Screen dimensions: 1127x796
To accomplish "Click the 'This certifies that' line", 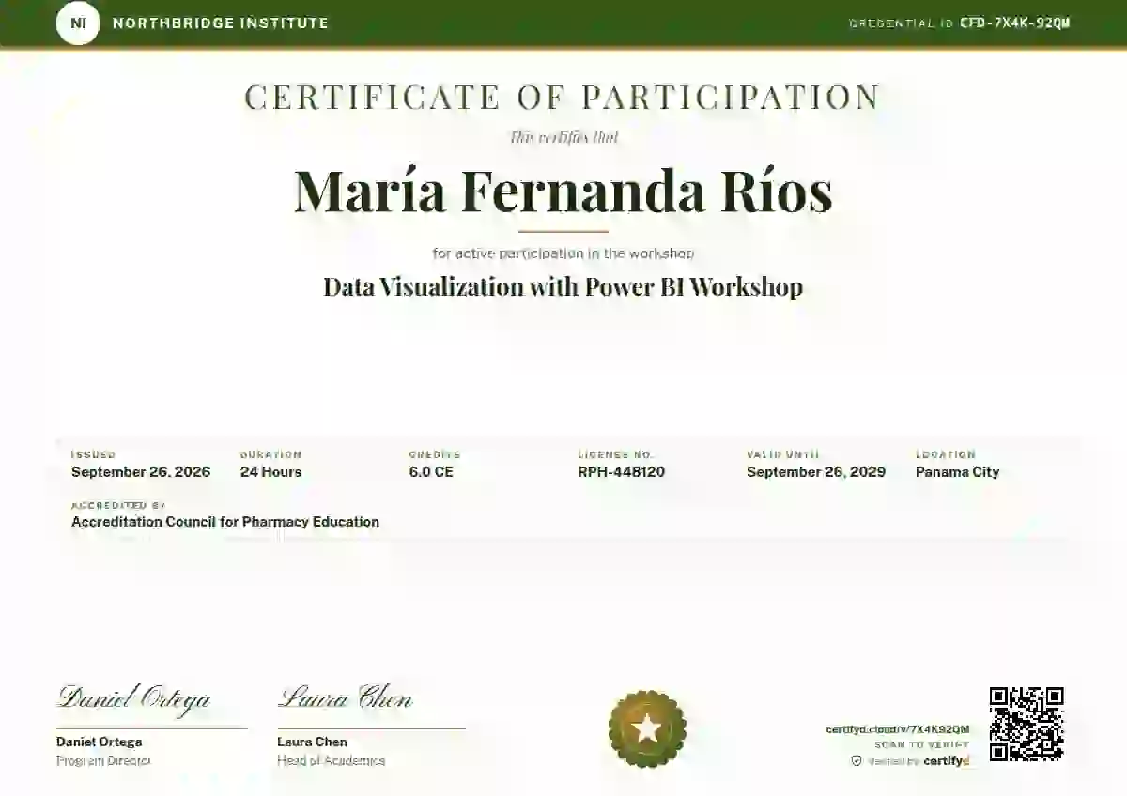I will point(563,137).
